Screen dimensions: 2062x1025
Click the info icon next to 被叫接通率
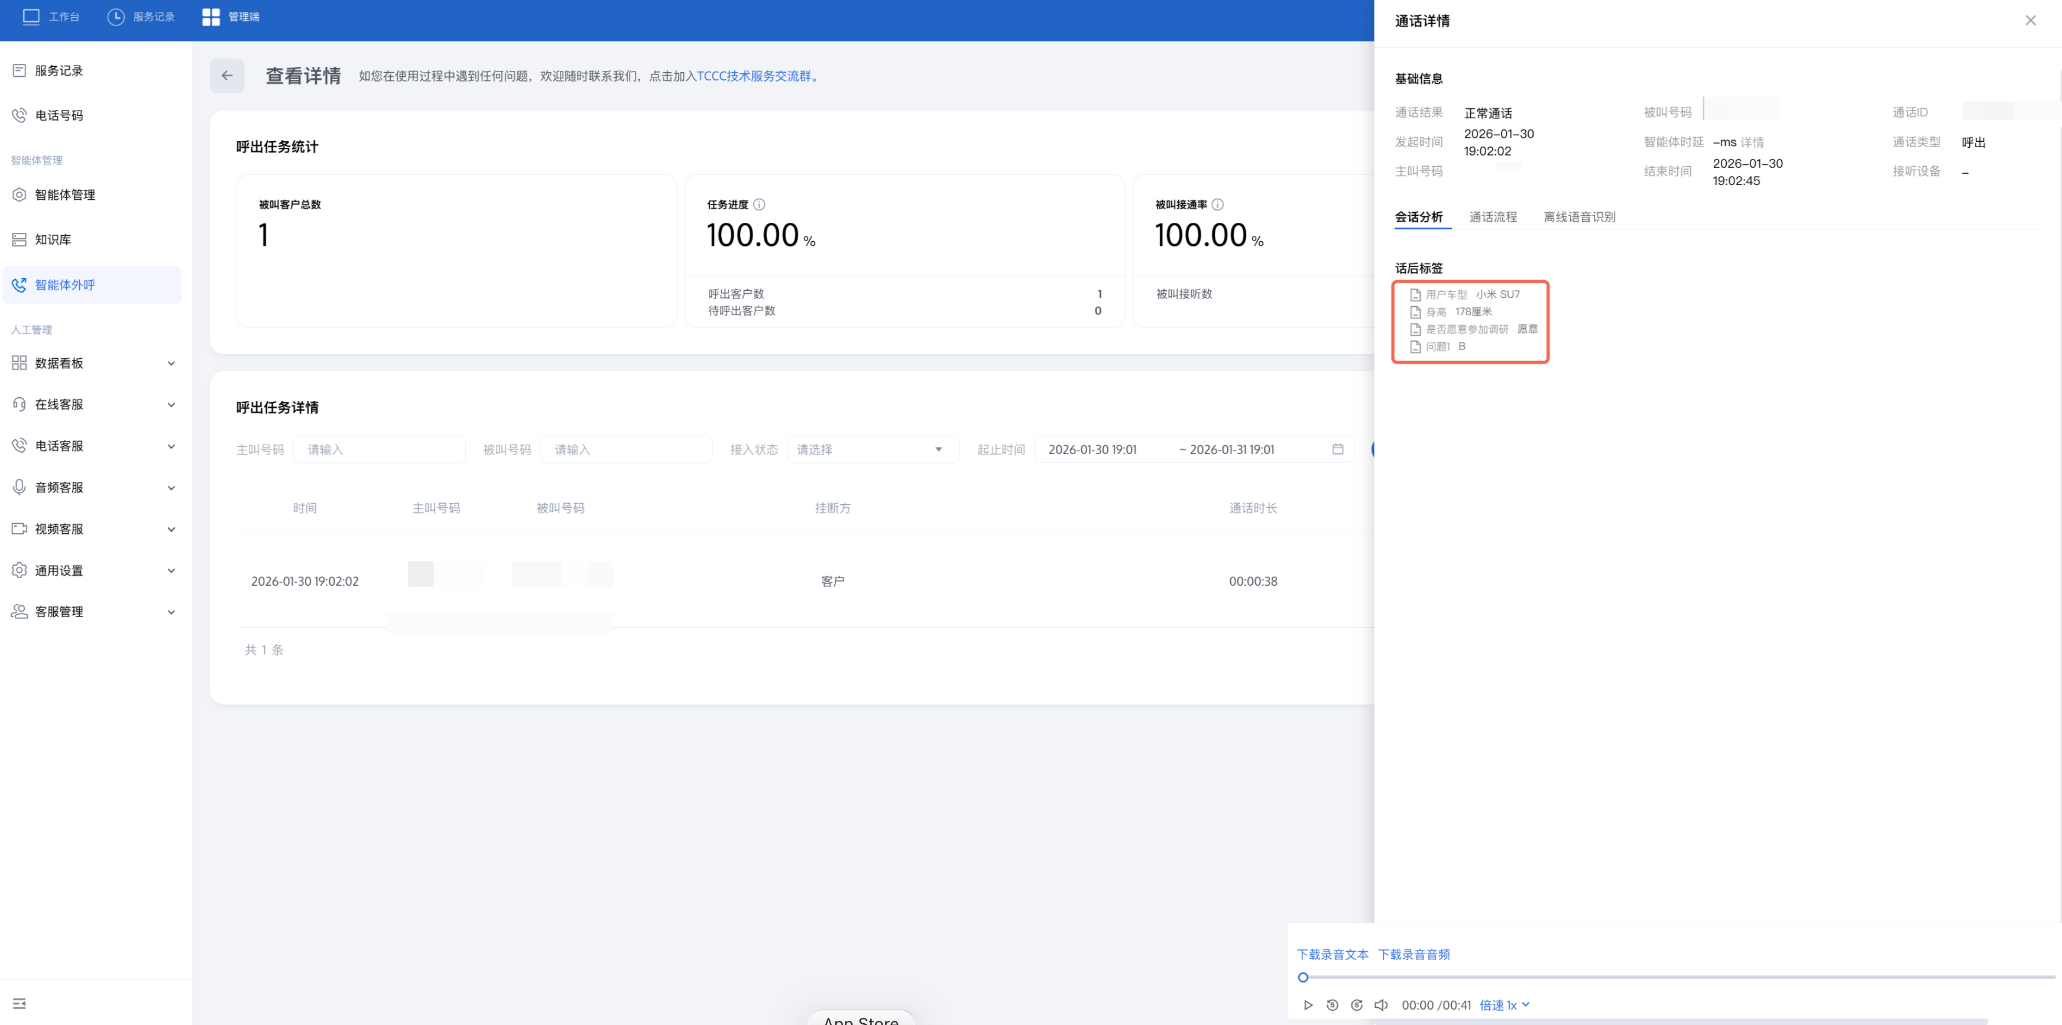(x=1217, y=205)
